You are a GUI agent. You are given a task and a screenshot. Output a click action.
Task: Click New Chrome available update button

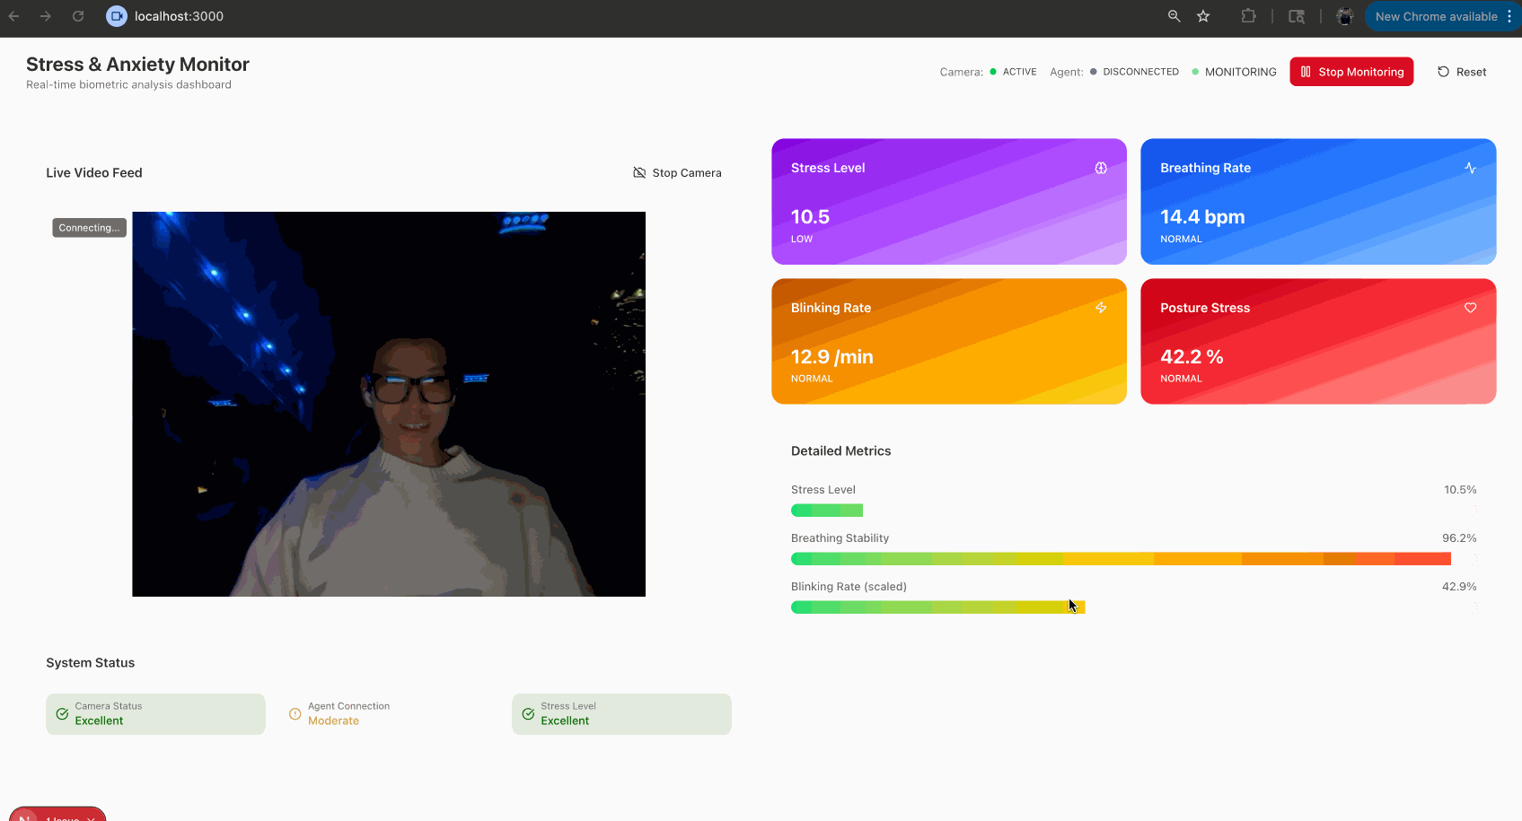[1435, 16]
